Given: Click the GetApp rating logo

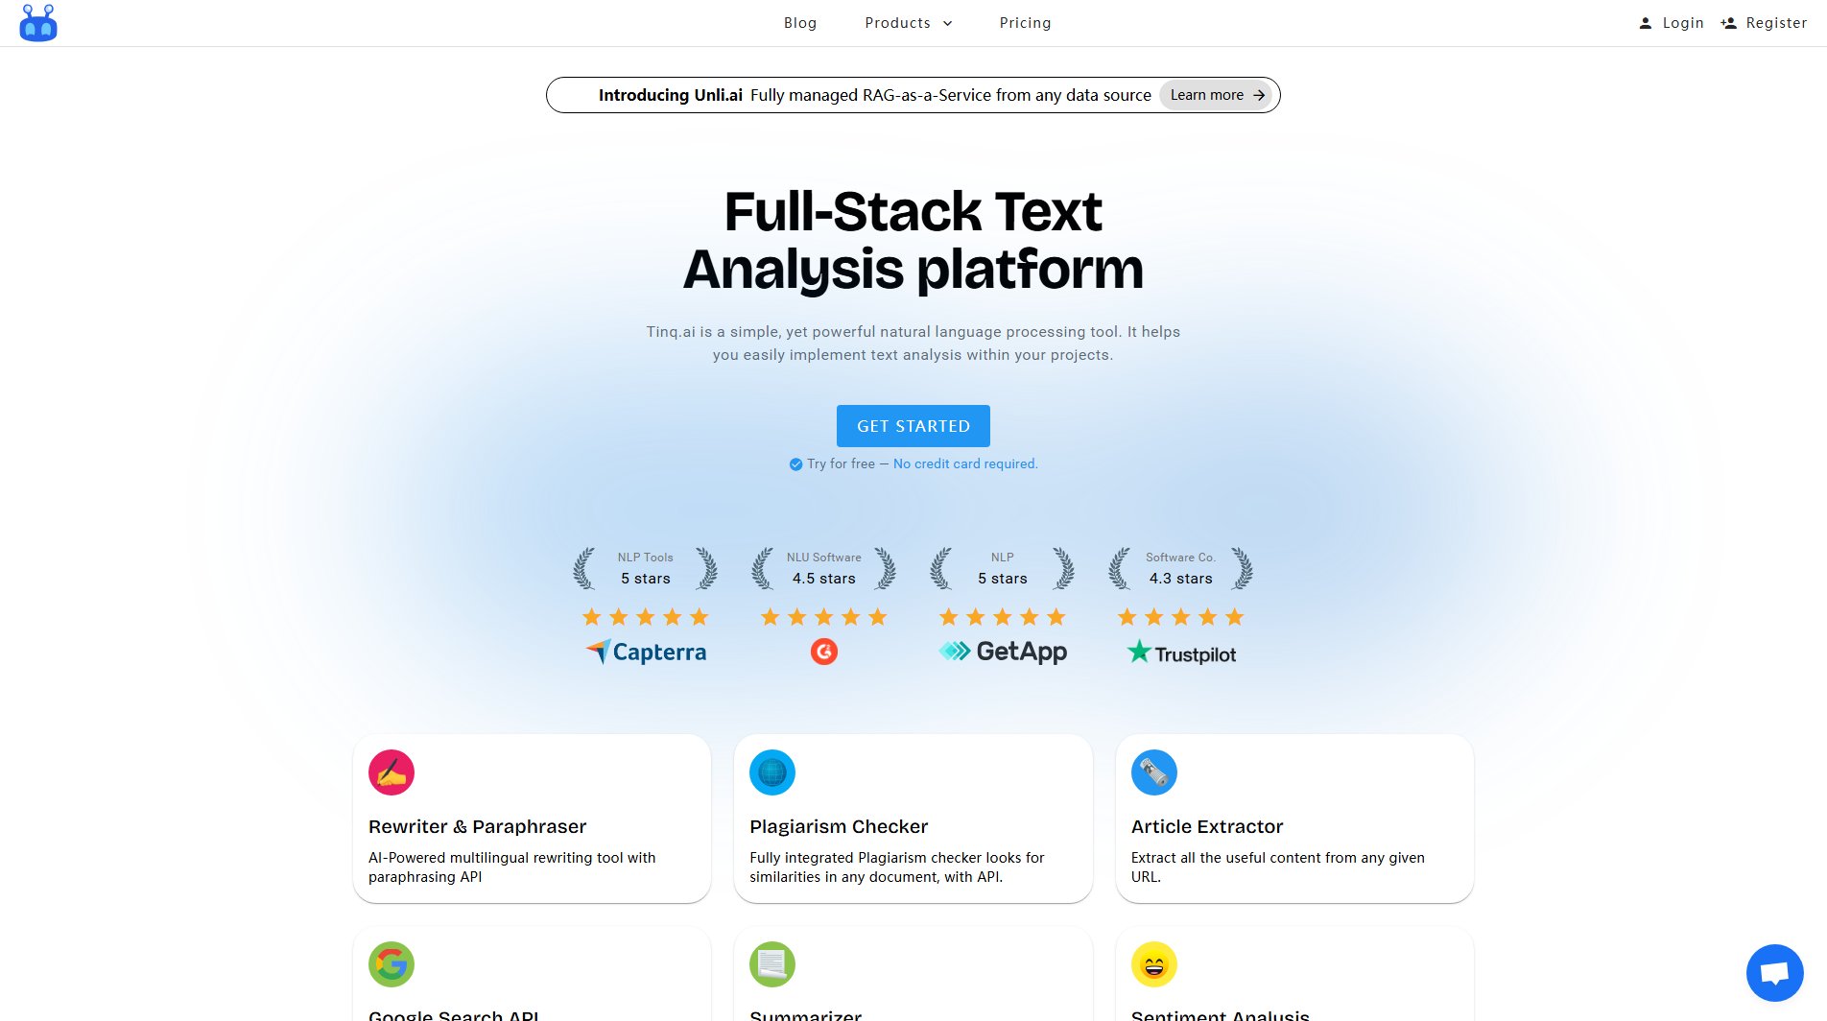Looking at the screenshot, I should 1002,652.
